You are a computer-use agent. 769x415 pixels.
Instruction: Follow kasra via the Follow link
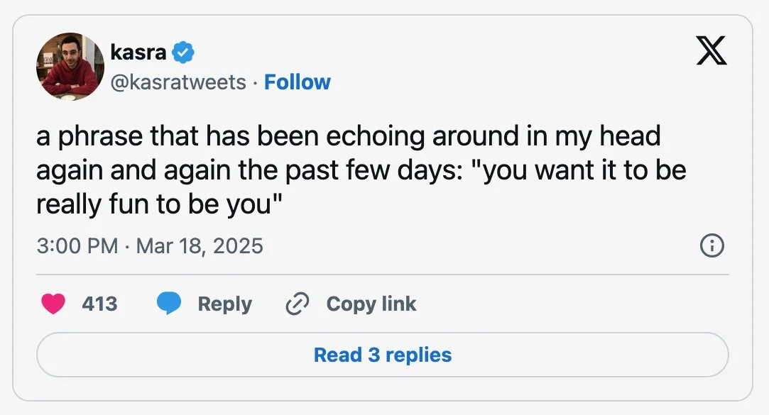[297, 82]
